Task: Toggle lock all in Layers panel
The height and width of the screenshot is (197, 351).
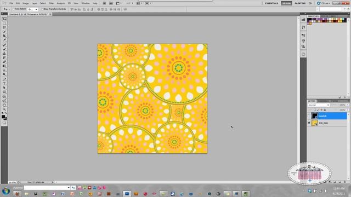Action: click(x=325, y=110)
